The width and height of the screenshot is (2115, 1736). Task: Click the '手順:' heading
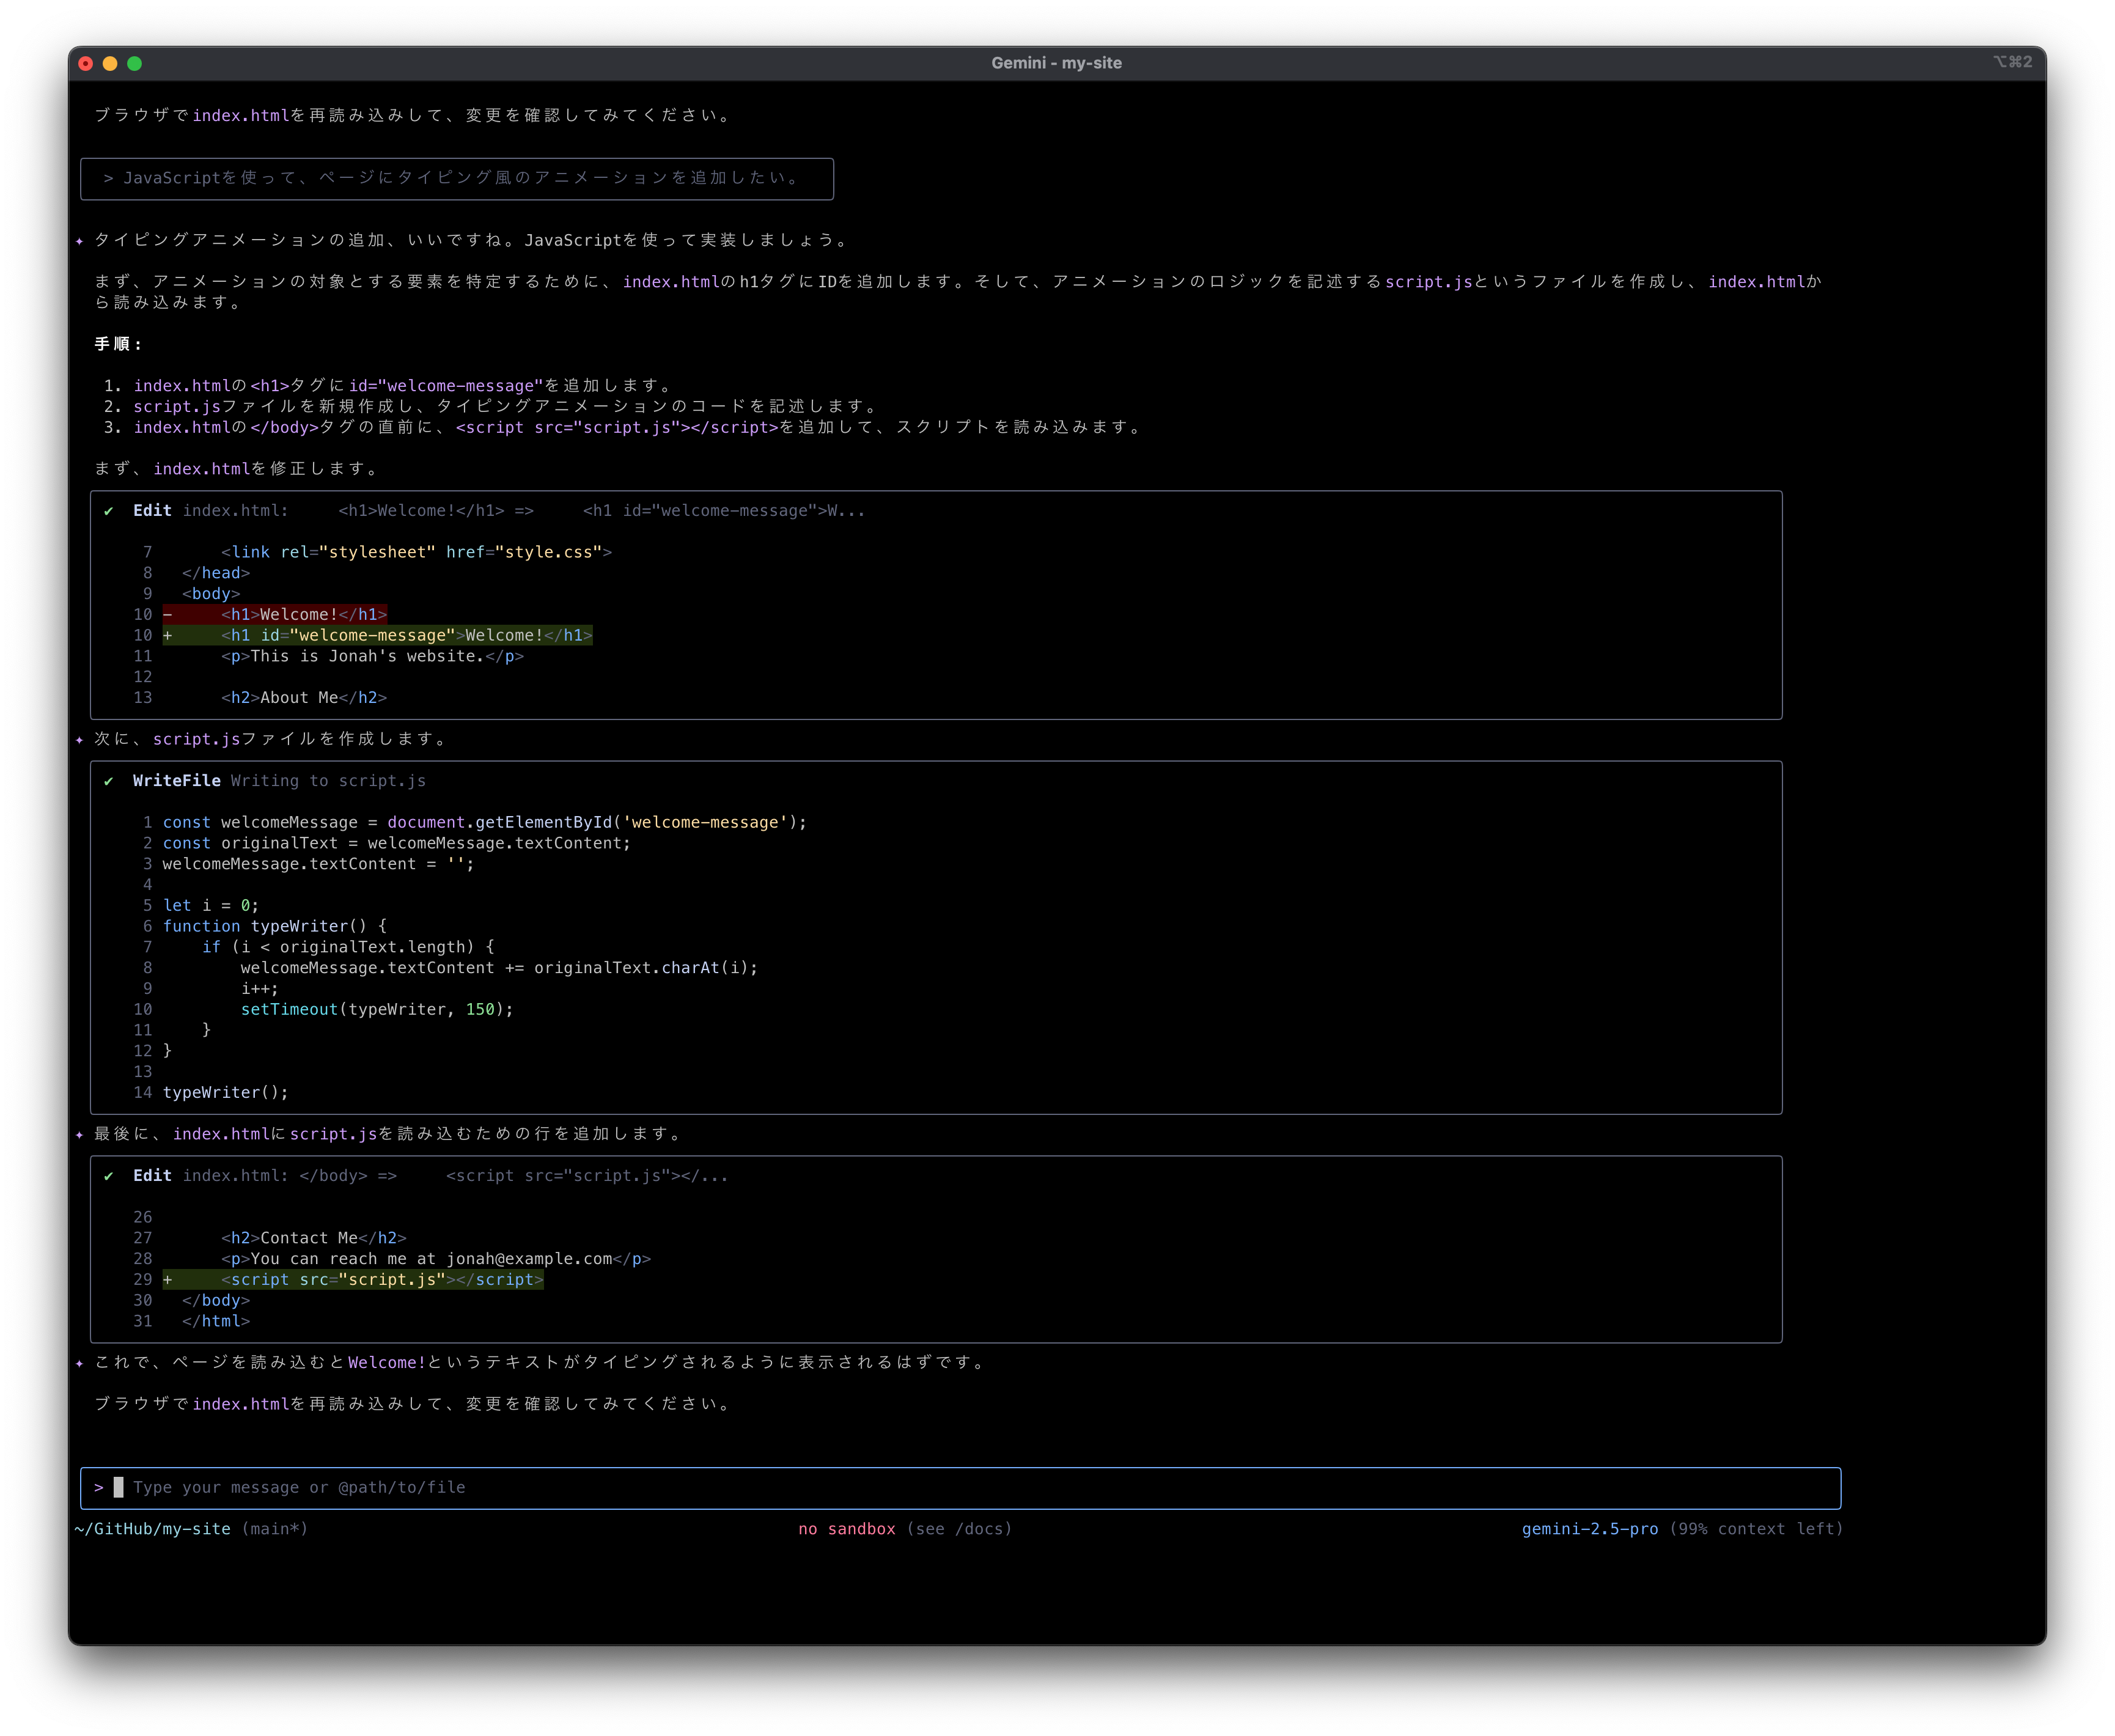coord(118,344)
